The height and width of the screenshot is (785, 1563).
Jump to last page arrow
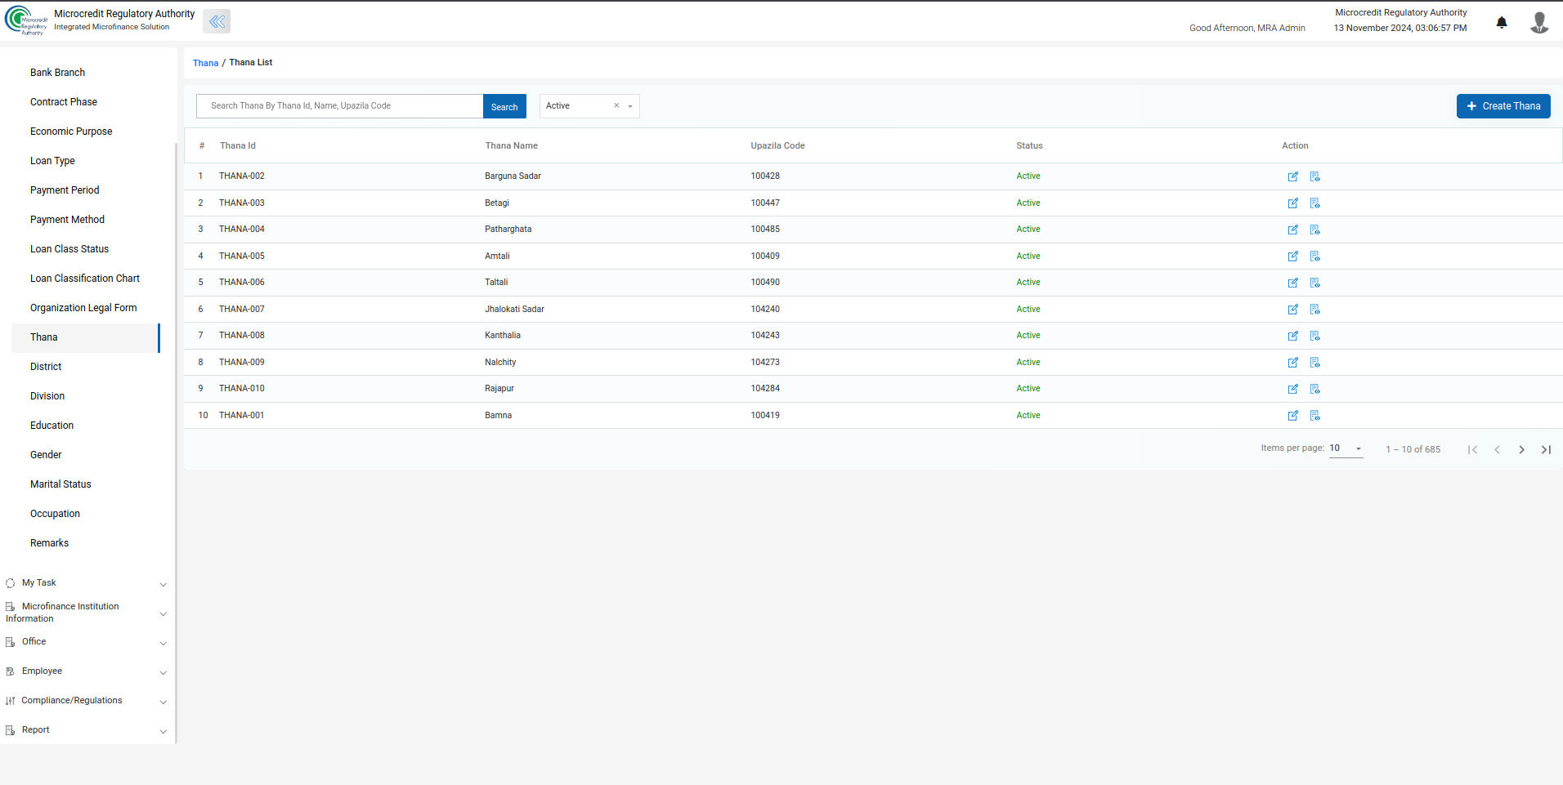tap(1546, 449)
